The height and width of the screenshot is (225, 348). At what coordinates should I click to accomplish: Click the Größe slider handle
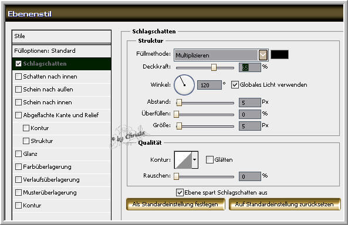pyautogui.click(x=179, y=126)
